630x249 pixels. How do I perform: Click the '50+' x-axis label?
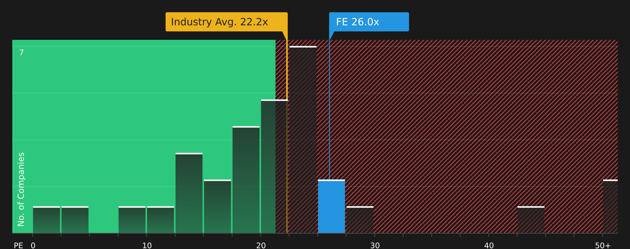[603, 246]
